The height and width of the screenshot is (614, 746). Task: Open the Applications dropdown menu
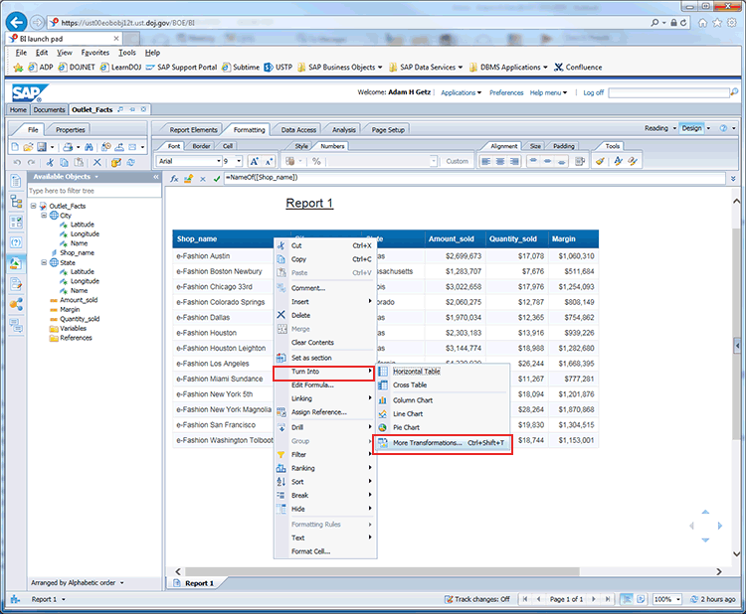click(461, 92)
